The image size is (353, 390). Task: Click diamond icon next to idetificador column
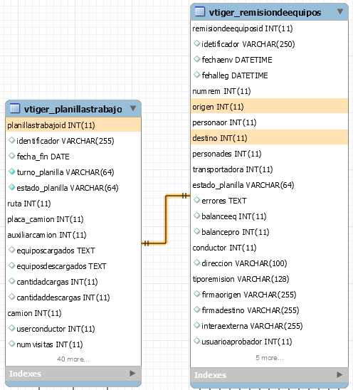click(x=196, y=43)
